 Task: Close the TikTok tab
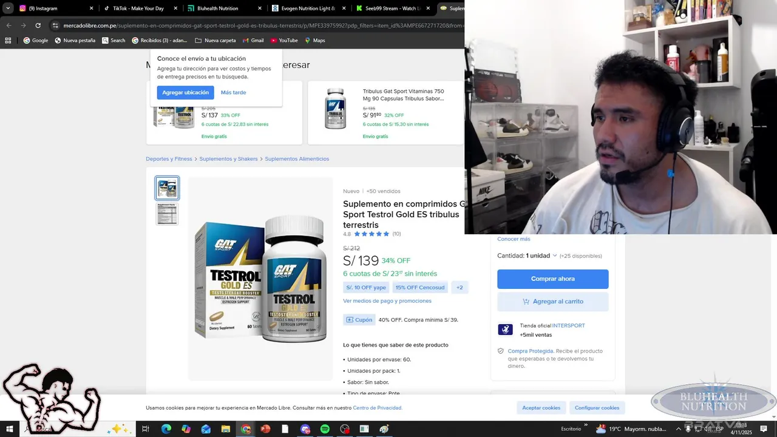(175, 8)
